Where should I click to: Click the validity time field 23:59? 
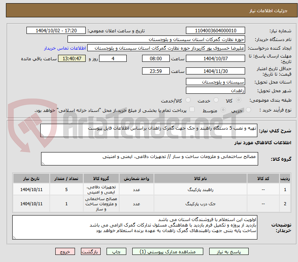(x=156, y=71)
